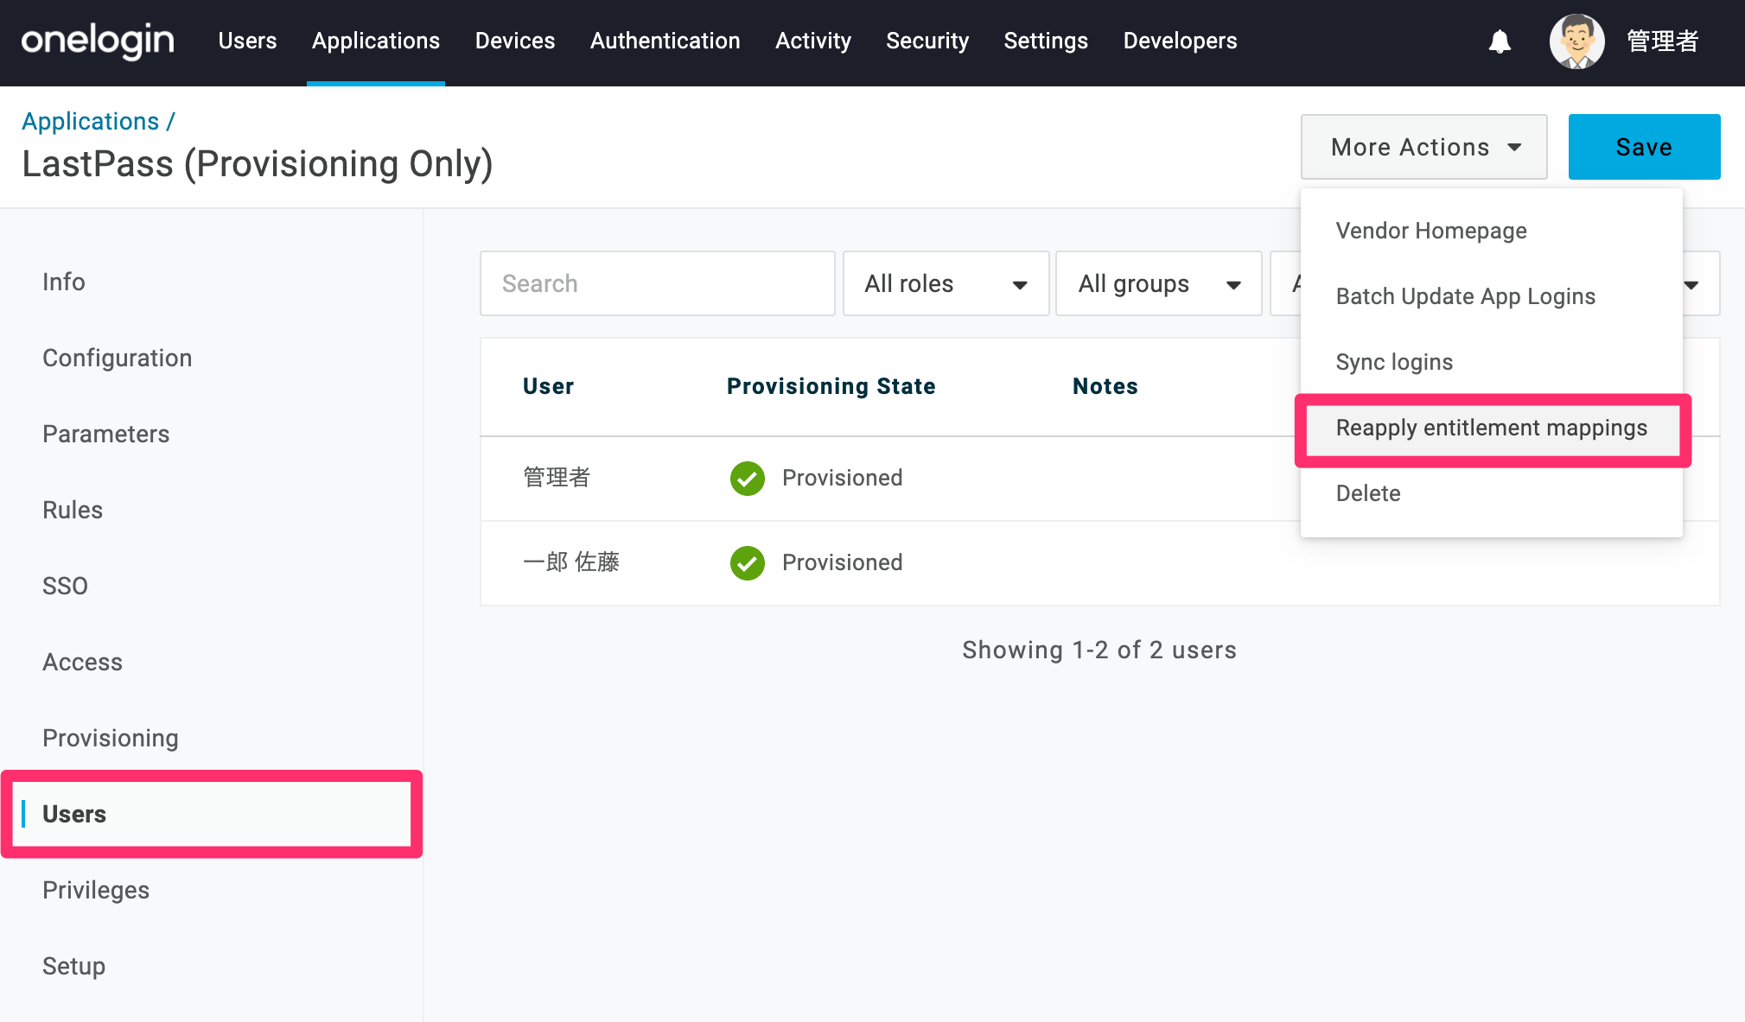Open the notifications bell icon
The height and width of the screenshot is (1022, 1745).
pos(1500,41)
